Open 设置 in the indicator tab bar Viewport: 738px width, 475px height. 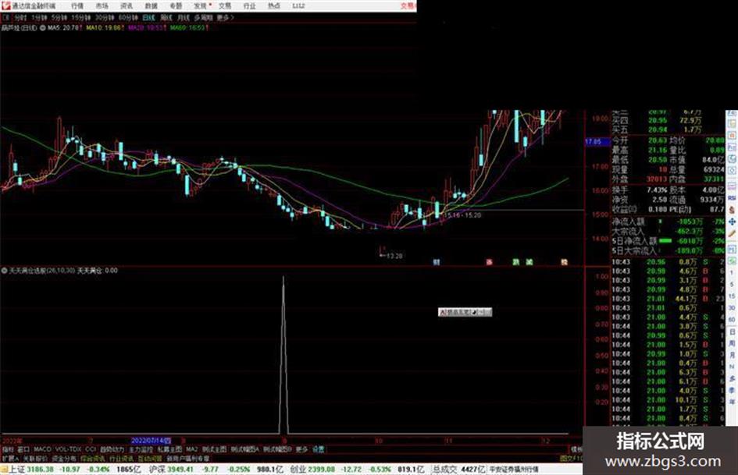point(318,449)
